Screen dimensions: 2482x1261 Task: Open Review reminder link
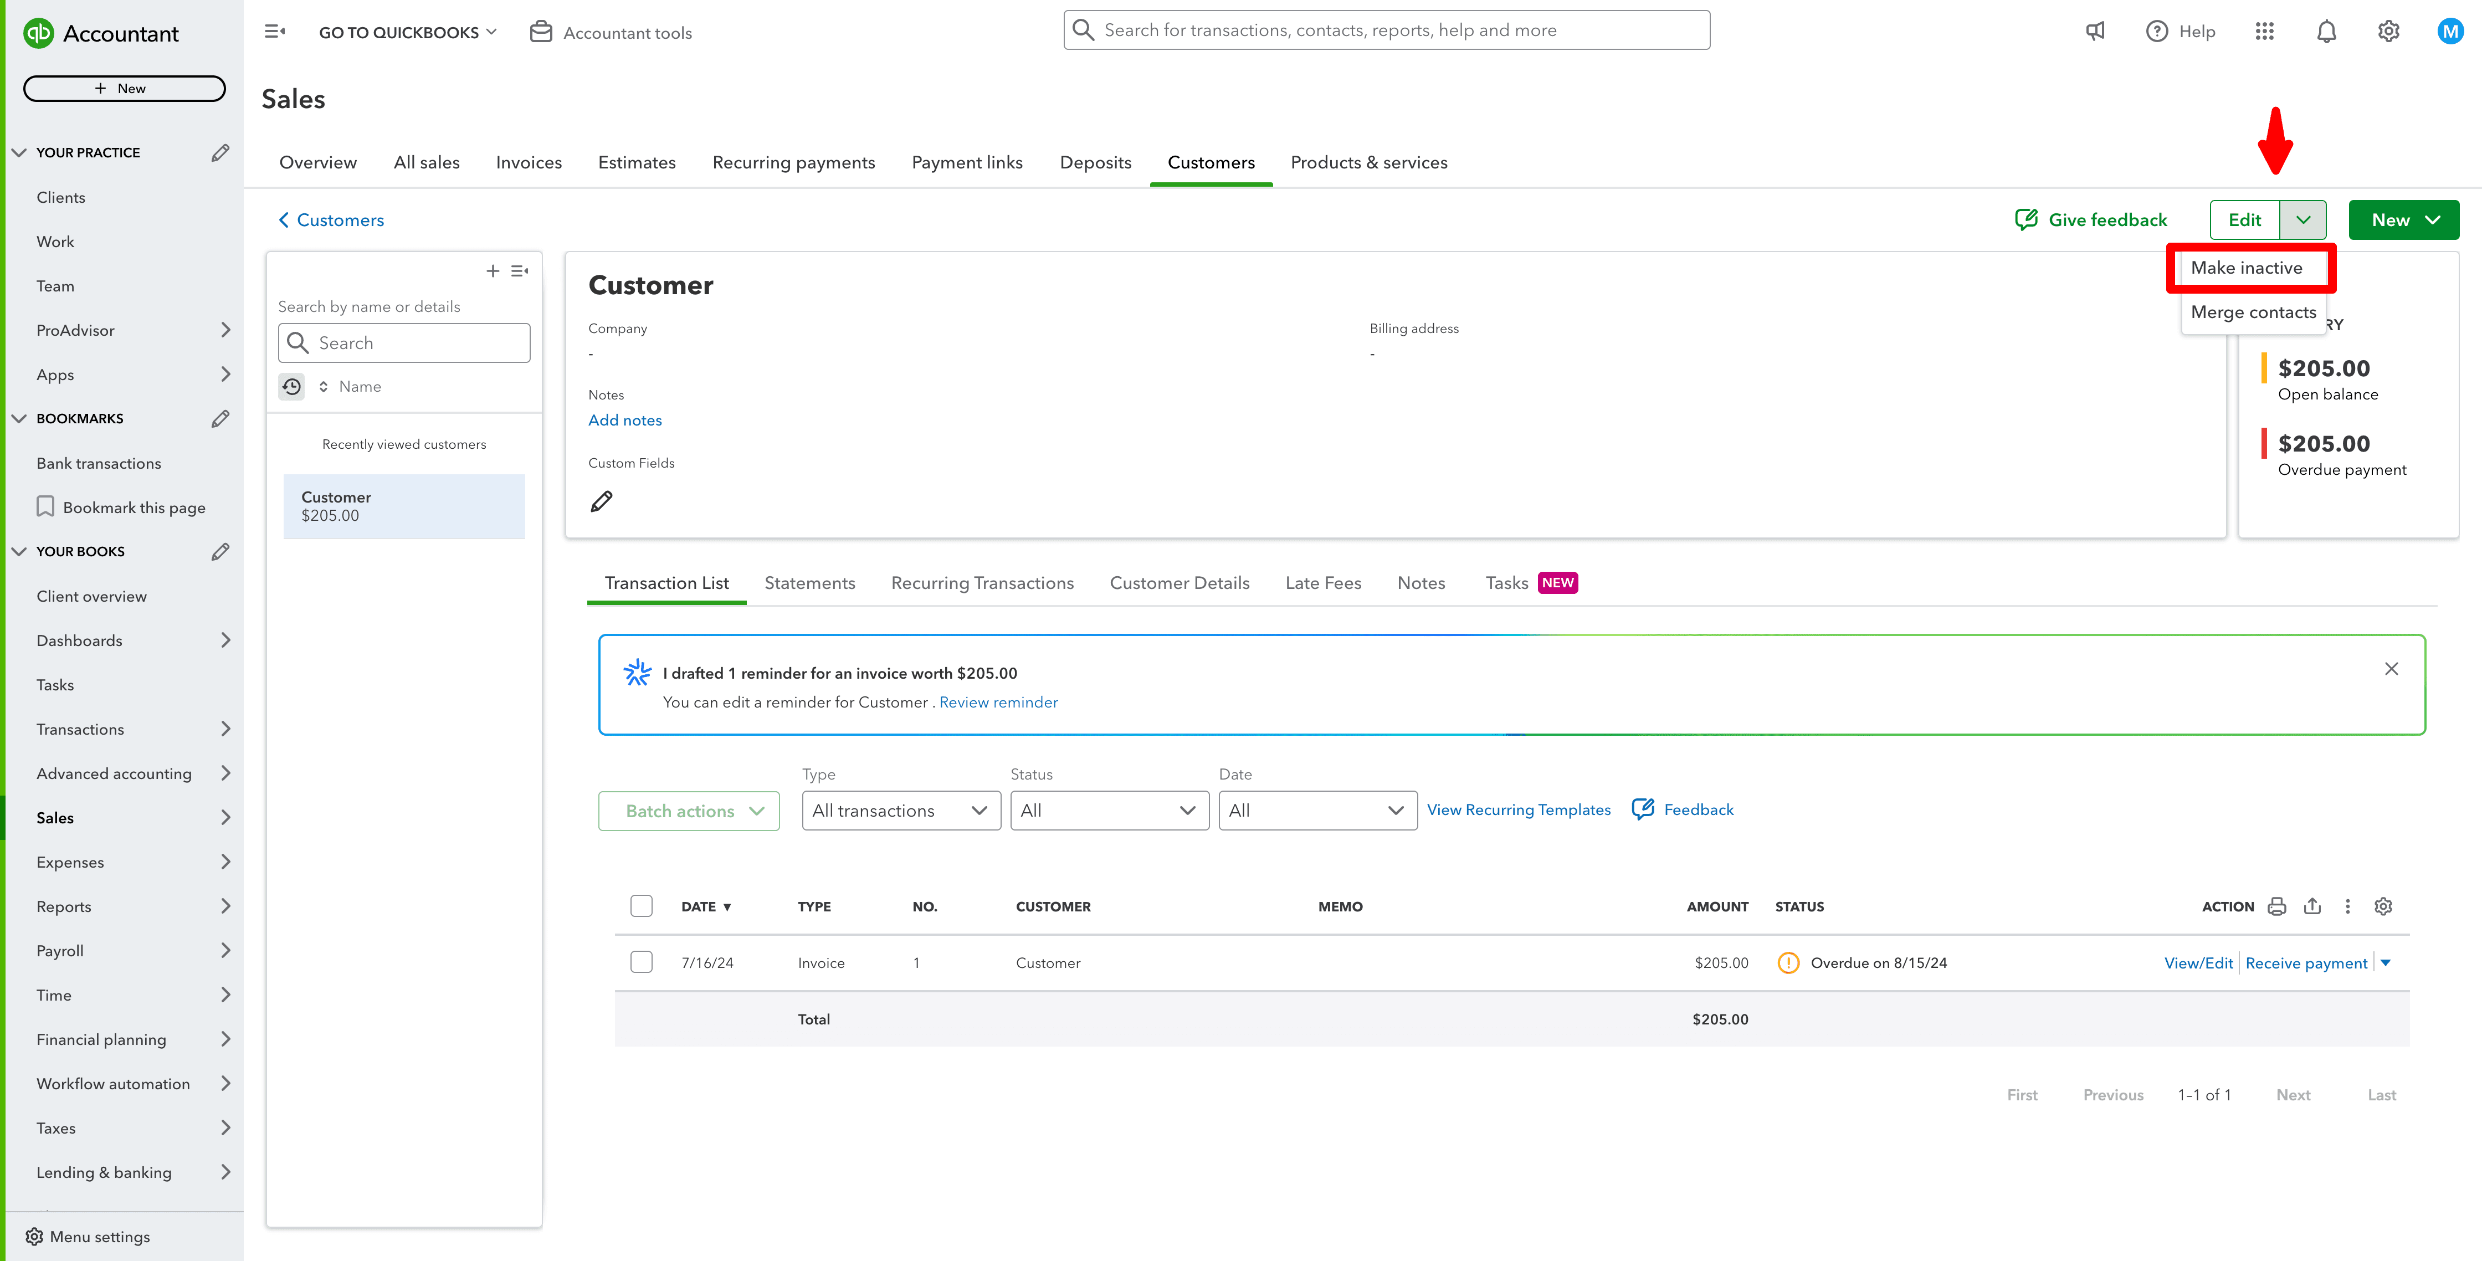(997, 703)
